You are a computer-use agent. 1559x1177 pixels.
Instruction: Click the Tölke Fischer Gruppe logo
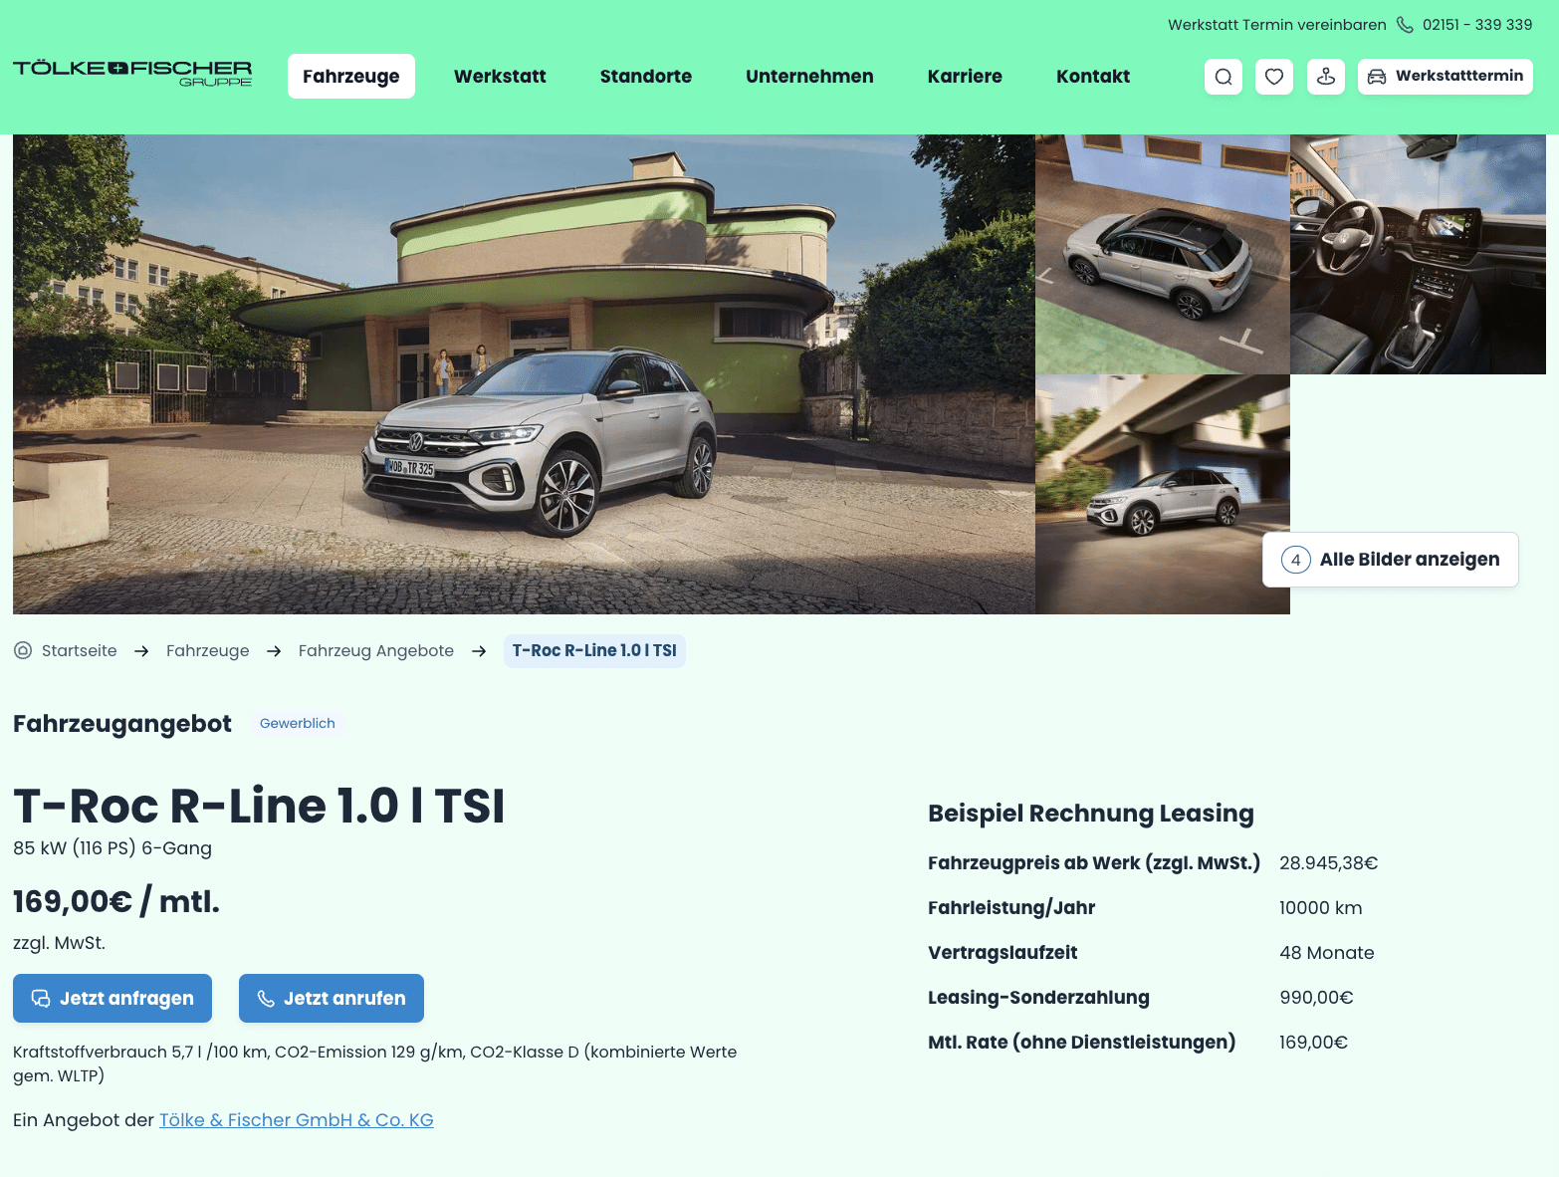[x=132, y=74]
